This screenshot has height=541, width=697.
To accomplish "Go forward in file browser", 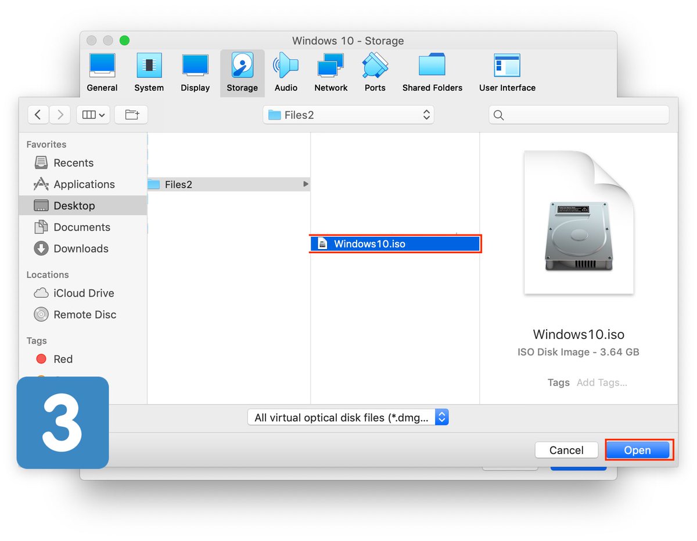I will point(60,115).
